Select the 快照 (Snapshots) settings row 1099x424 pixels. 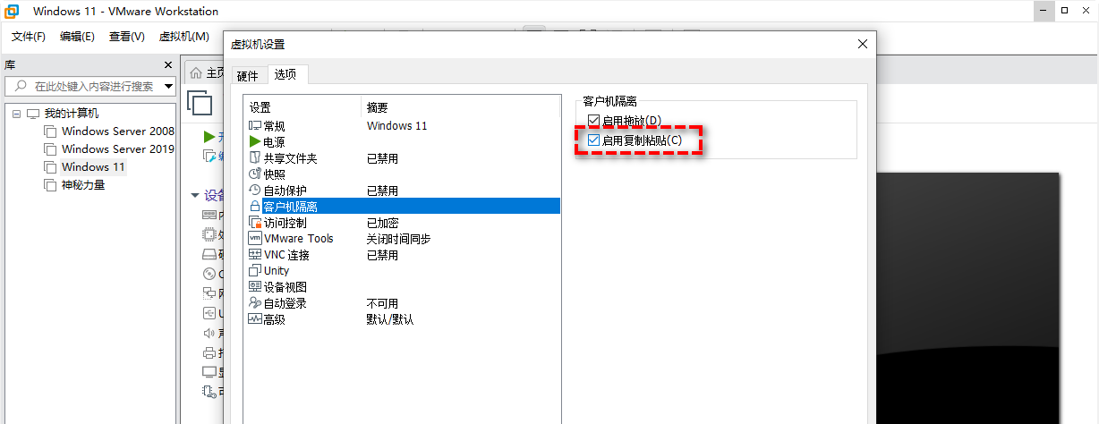point(403,174)
